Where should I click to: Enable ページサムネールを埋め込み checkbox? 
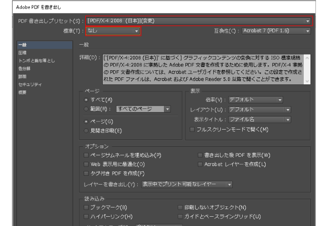pos(86,155)
